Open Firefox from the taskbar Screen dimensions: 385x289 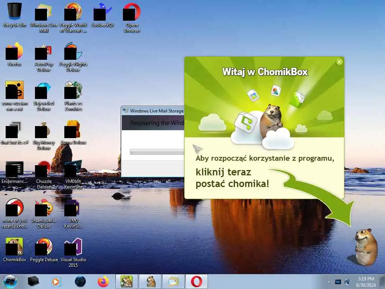coord(103,281)
